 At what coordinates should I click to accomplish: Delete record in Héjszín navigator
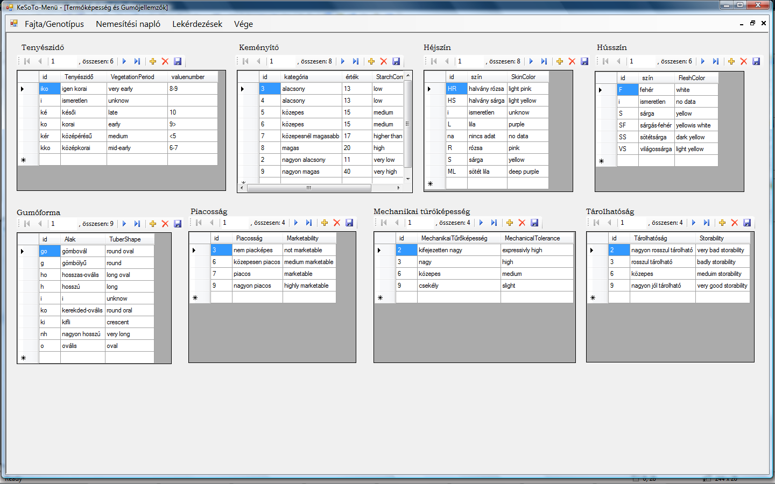572,61
